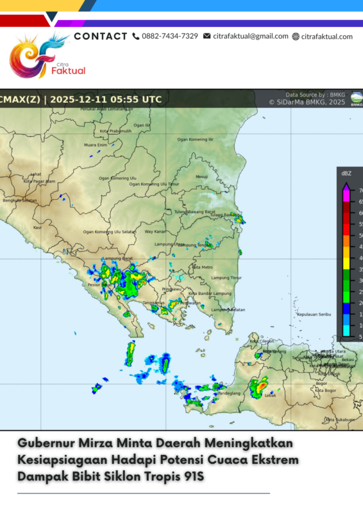Click the 'Lebak' map label

click(271, 395)
